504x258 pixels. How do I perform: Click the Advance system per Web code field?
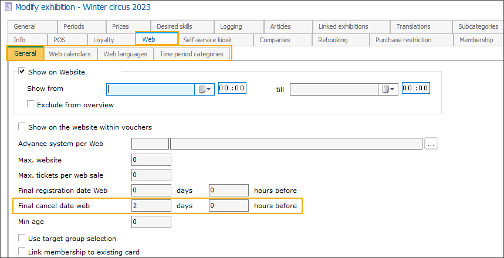tap(150, 144)
